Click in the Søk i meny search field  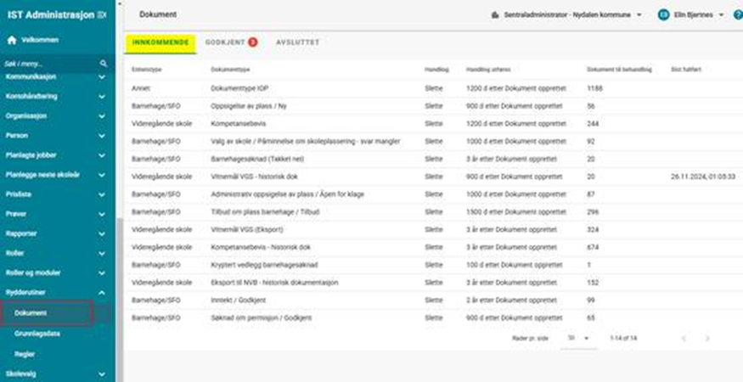pos(49,64)
